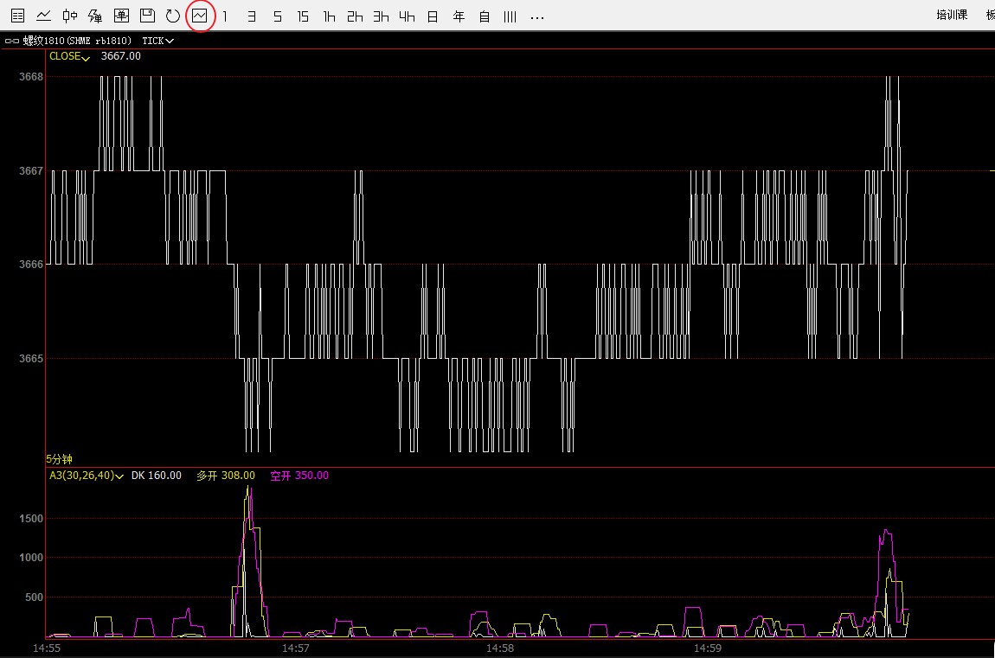Click the link icon beside 螺纹1810
Viewport: 995px width, 658px height.
pyautogui.click(x=12, y=41)
